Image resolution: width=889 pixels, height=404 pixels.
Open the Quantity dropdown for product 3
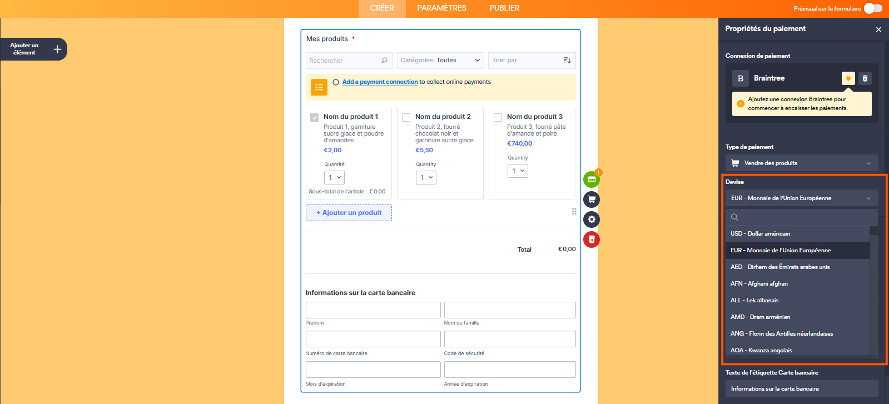518,171
